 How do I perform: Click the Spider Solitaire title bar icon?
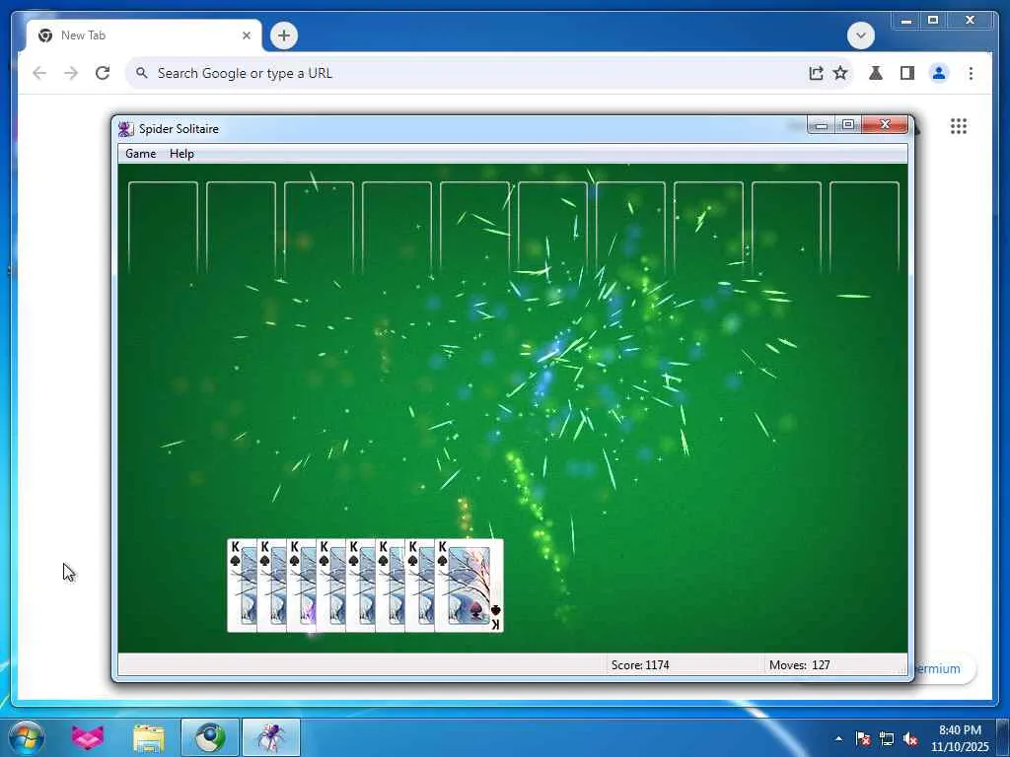[125, 129]
